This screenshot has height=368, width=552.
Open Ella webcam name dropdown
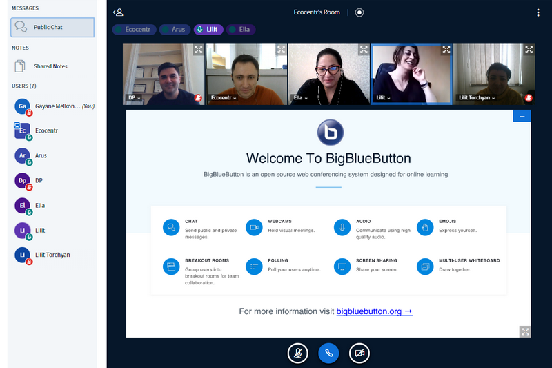(301, 97)
